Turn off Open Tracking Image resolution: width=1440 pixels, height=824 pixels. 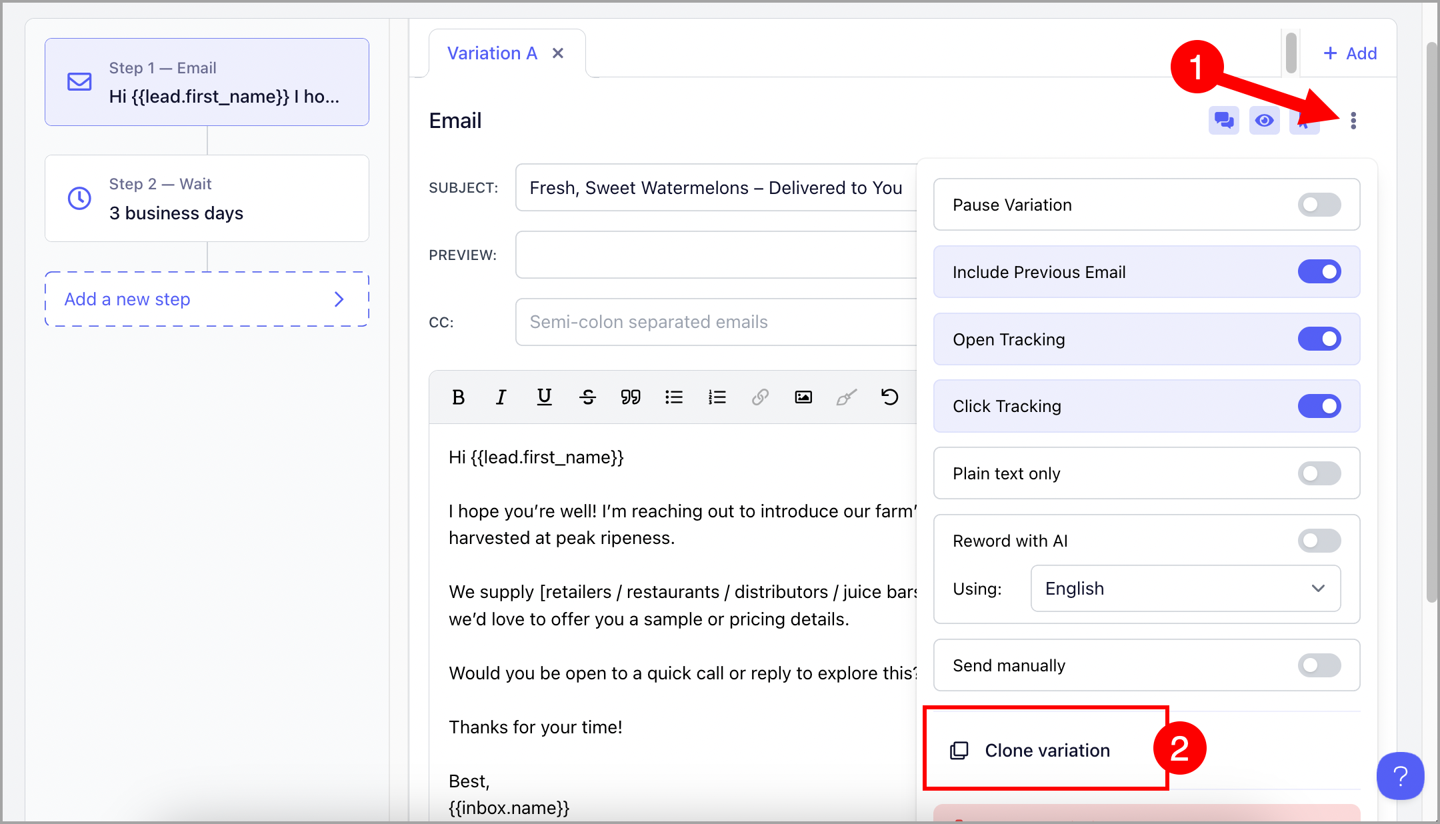pos(1319,339)
